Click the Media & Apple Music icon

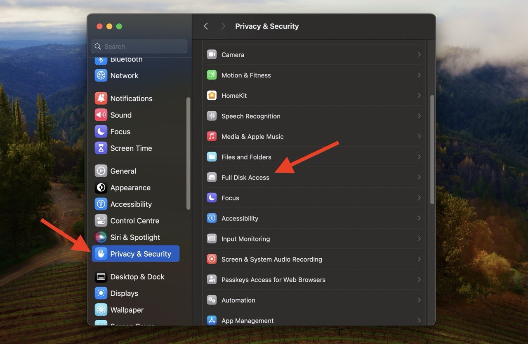[x=212, y=136]
